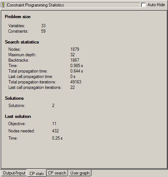Viewport: 168px width, 177px height.
Task: Switch to the Output/Input tab
Action: 14,173
